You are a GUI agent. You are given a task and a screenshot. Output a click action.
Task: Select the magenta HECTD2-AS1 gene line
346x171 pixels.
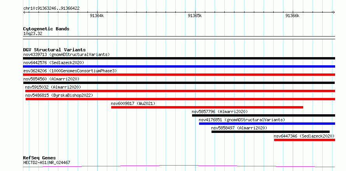[179, 166]
